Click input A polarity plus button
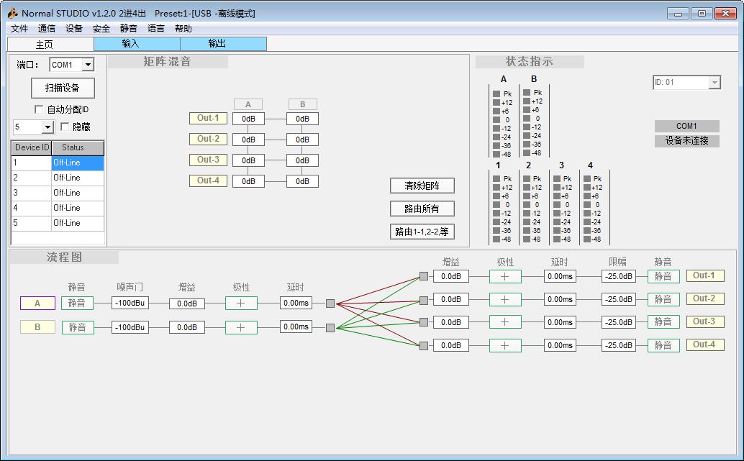 coord(241,303)
